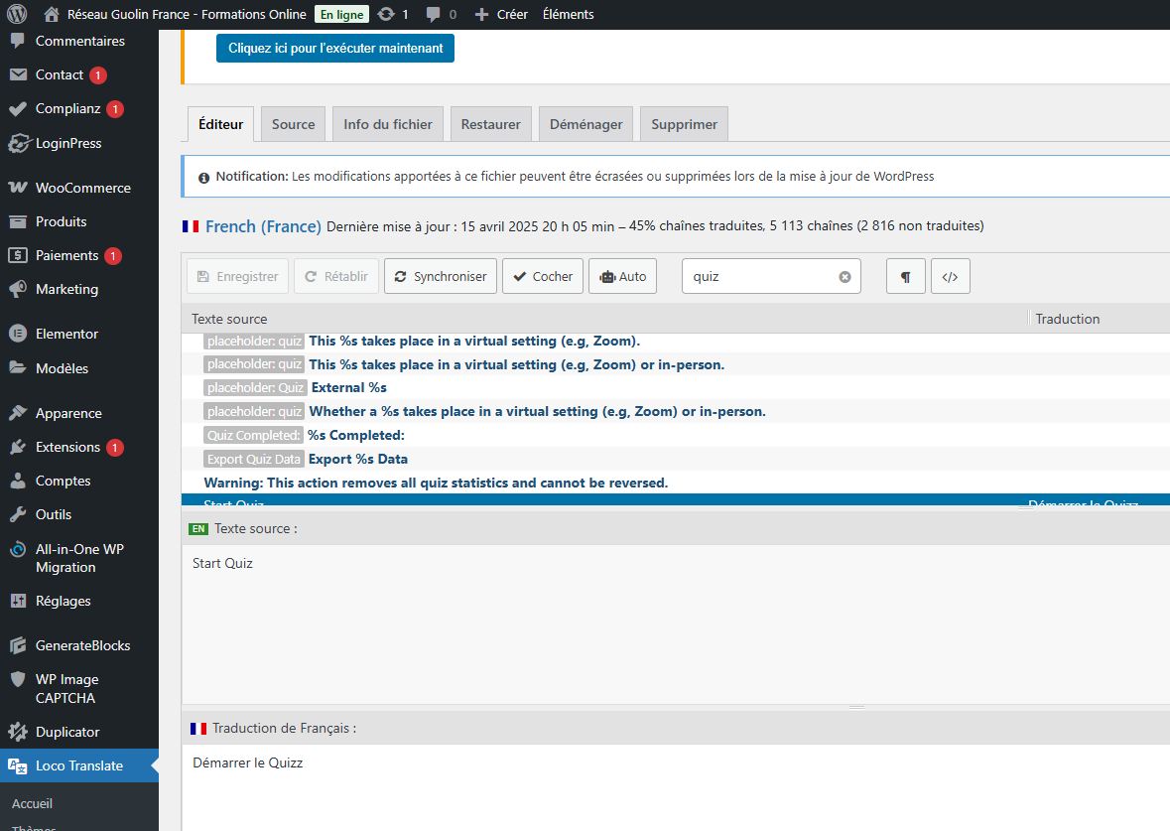Screen dimensions: 1170x831
Task: Click the Synchroniser button
Action: [440, 277]
